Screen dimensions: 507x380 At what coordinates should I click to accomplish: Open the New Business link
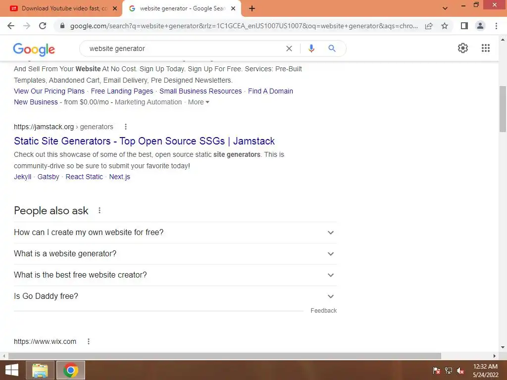(x=36, y=102)
